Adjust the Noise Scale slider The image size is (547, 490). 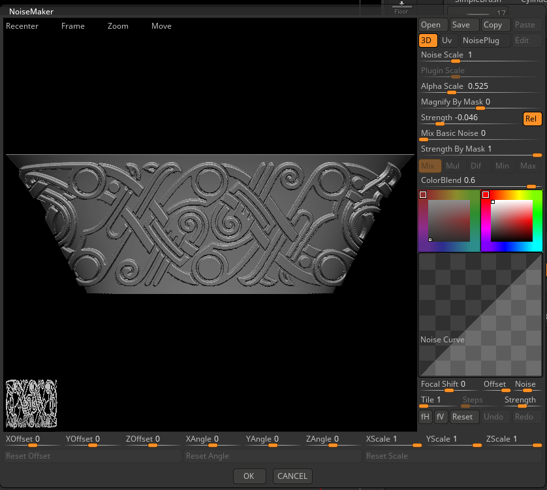coord(480,56)
